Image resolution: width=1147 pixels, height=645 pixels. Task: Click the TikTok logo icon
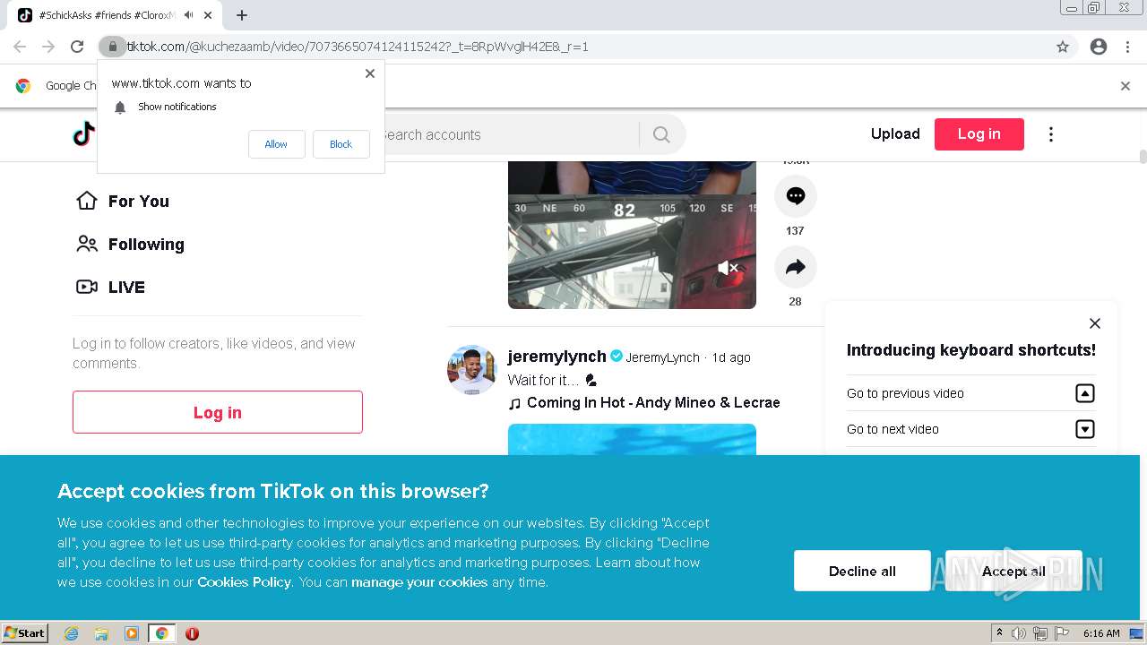coord(84,134)
